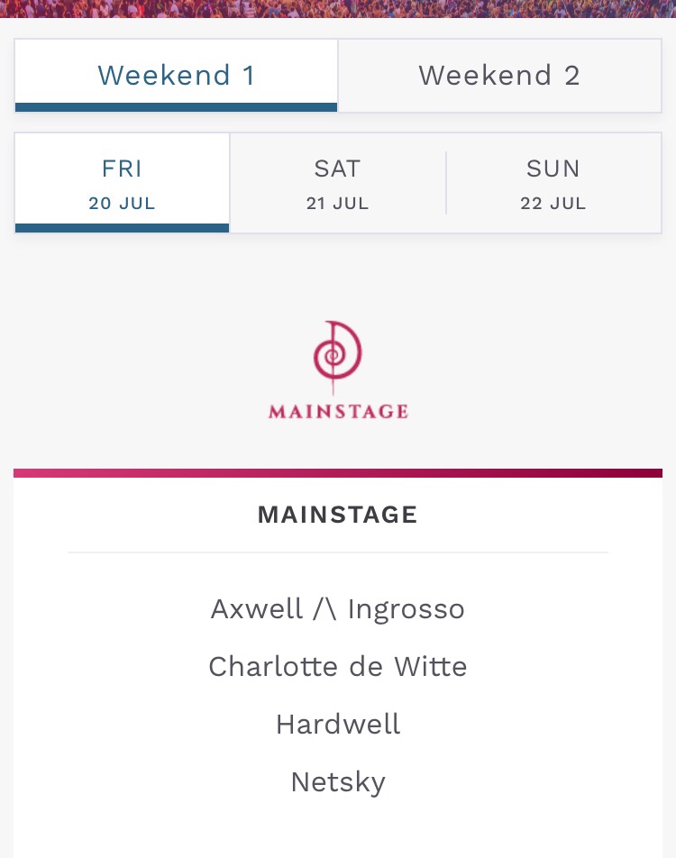Switch to the Weekend 2 tab
The image size is (676, 858).
pos(499,76)
